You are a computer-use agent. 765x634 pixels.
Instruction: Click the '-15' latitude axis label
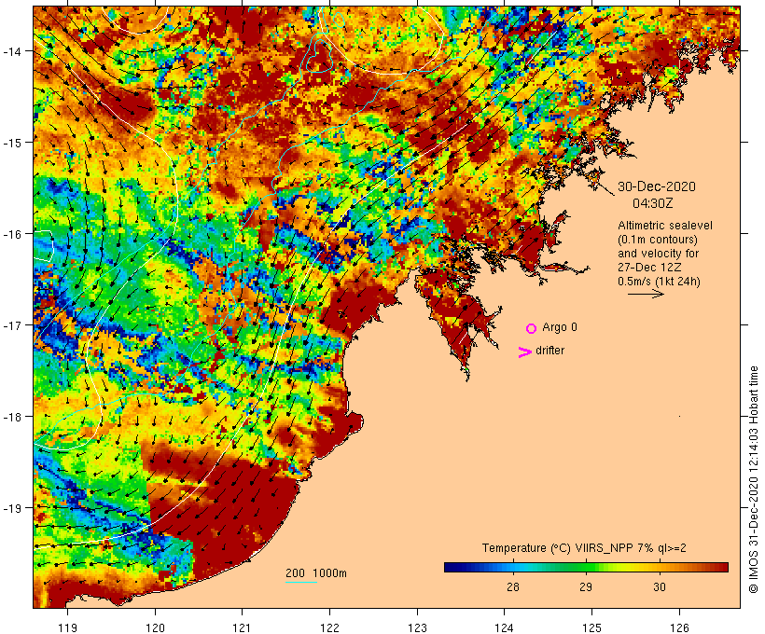click(11, 143)
